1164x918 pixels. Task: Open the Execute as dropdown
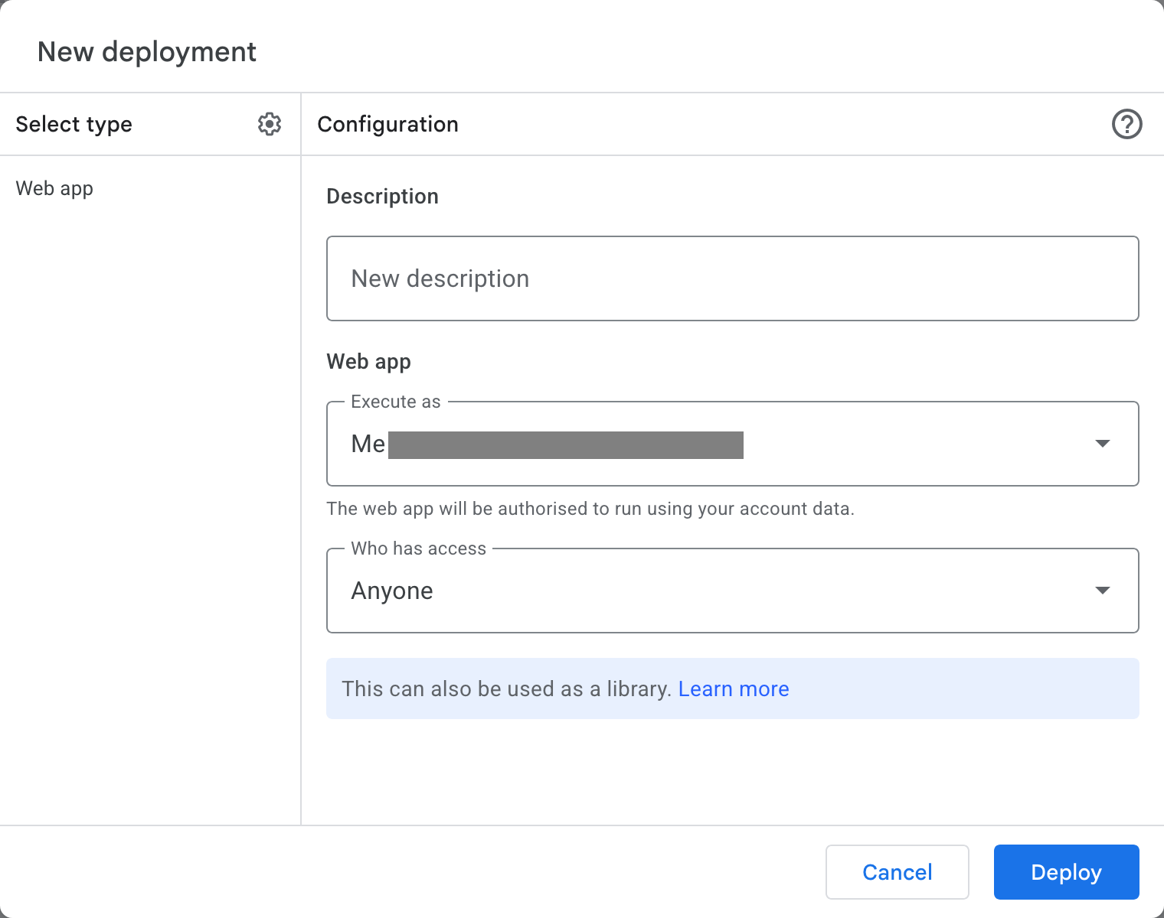click(732, 444)
